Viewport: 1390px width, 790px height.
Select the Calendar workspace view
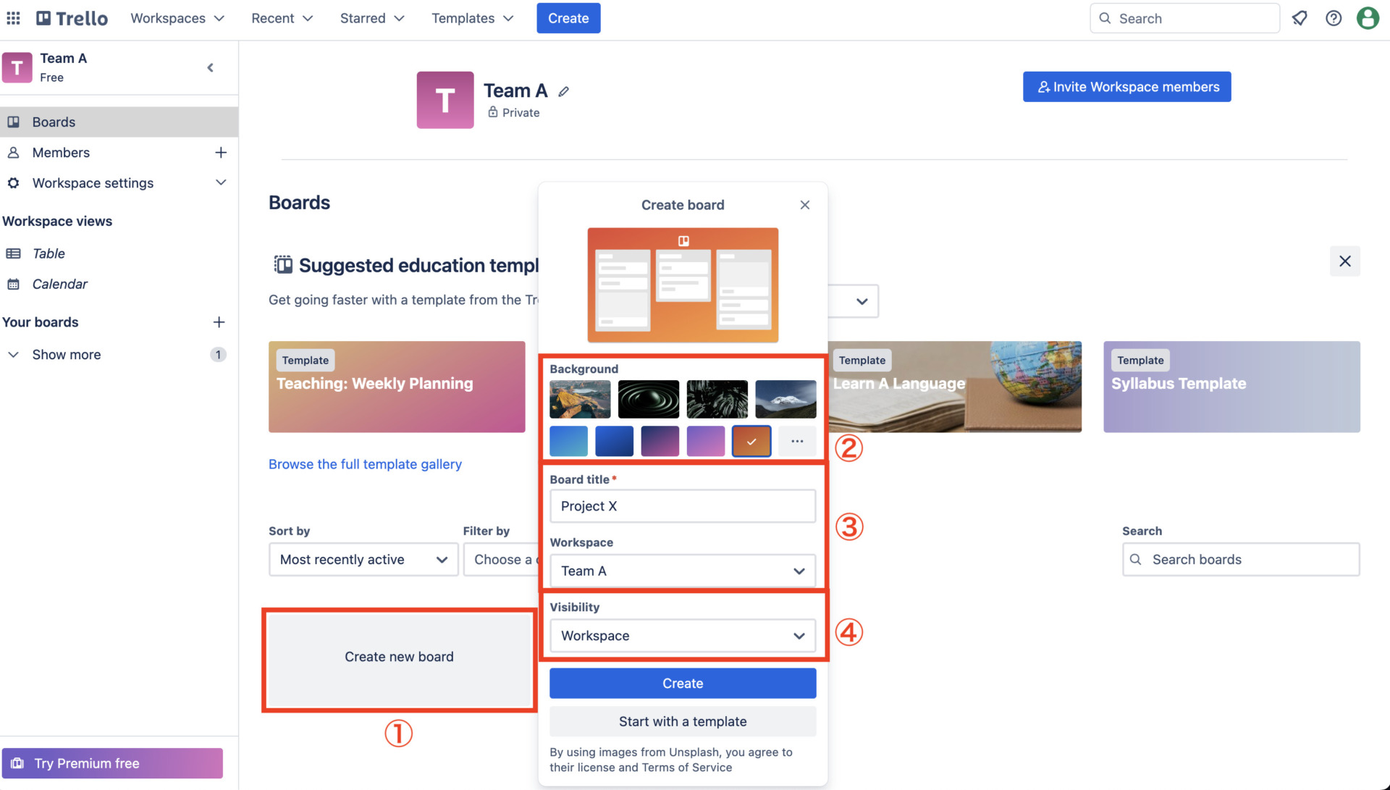(x=59, y=284)
